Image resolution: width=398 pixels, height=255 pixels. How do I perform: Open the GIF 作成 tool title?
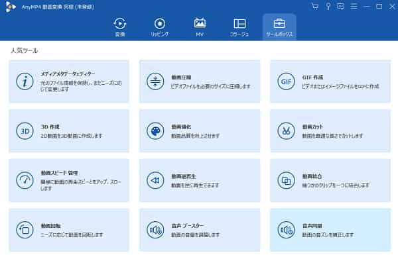point(312,77)
